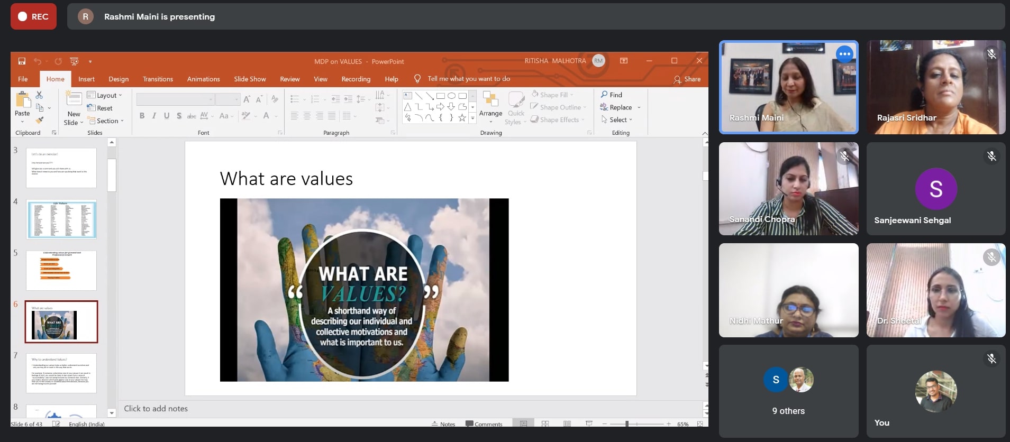Open Slide Sorter view from status bar
The height and width of the screenshot is (442, 1010).
point(545,423)
